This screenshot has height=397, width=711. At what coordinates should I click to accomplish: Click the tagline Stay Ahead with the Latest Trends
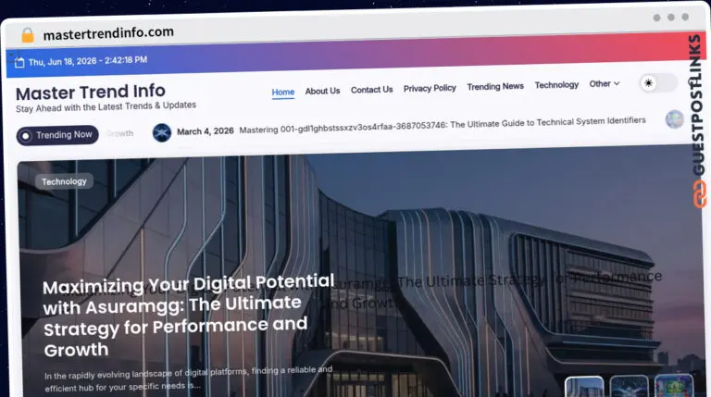106,107
